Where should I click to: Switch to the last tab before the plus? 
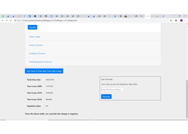[x=157, y=16]
